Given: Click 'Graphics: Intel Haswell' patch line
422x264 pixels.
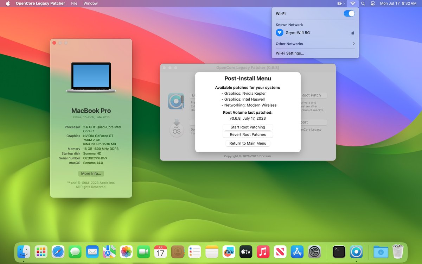Looking at the screenshot, I should pyautogui.click(x=243, y=99).
